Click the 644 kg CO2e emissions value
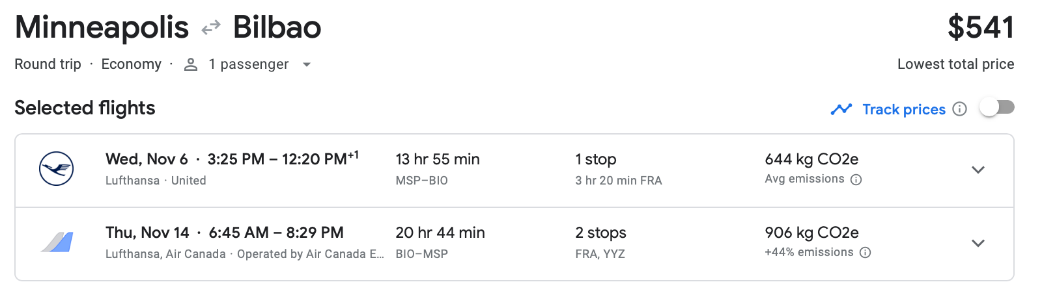The width and height of the screenshot is (1042, 282). [811, 159]
